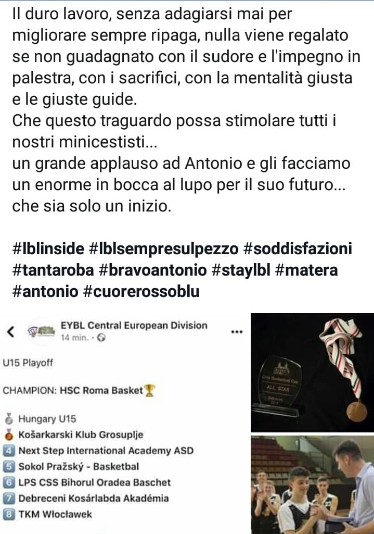Open the #bravoantonio hashtag
The width and height of the screenshot is (374, 534).
click(152, 270)
